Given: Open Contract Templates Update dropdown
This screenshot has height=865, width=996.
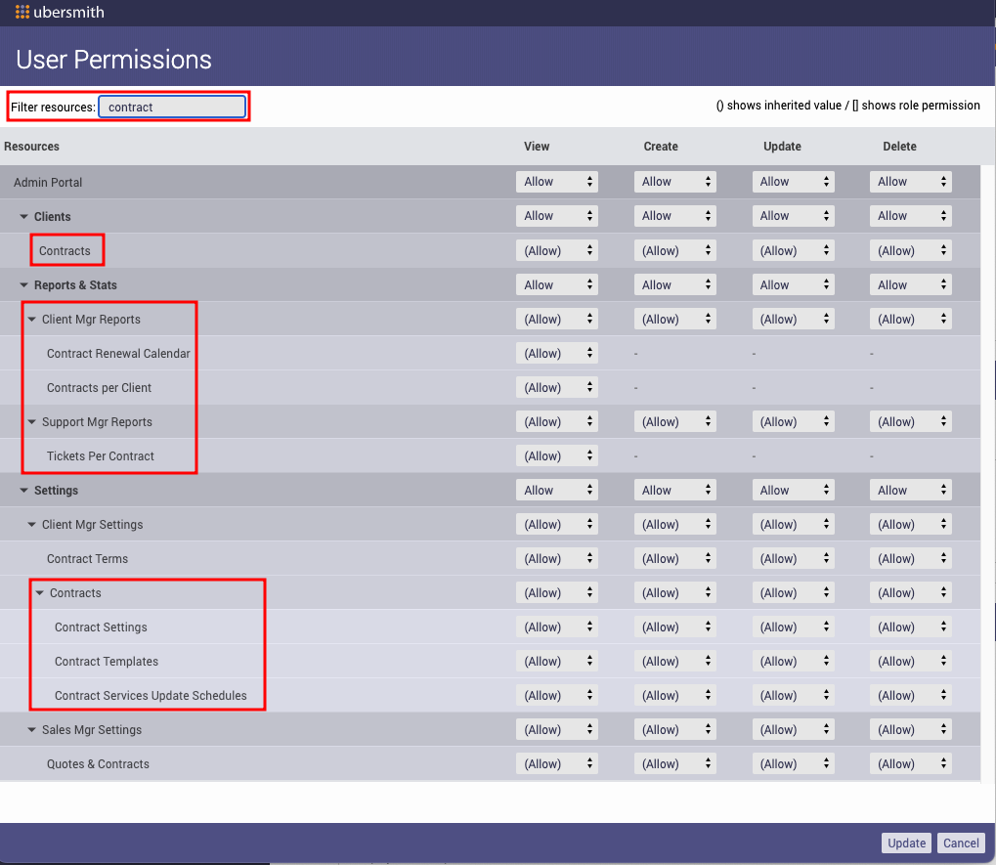Looking at the screenshot, I should [792, 662].
